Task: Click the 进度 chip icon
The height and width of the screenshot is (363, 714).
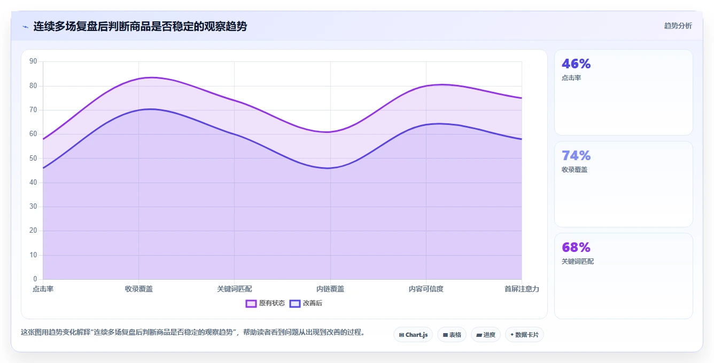Action: pyautogui.click(x=479, y=335)
